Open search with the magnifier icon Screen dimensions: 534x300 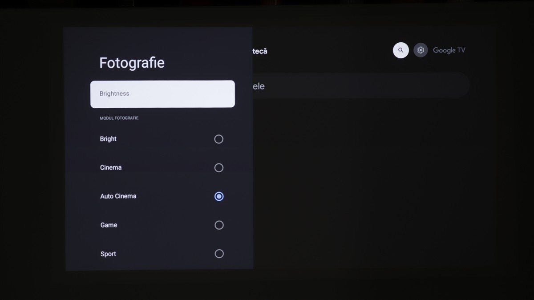[400, 50]
